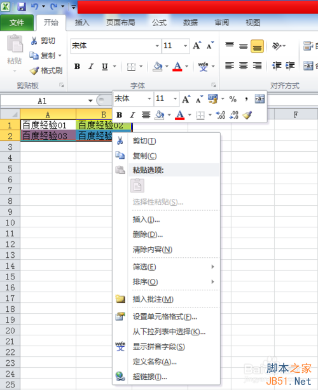Expand ribbon underline style arrow
This screenshot has width=318, height=390.
(114, 67)
